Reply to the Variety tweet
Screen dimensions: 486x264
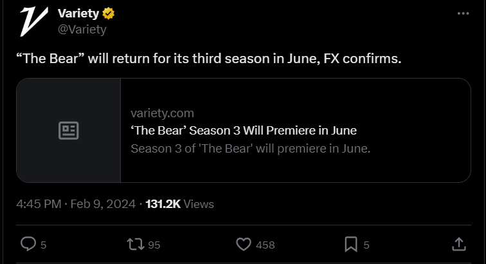(x=28, y=244)
